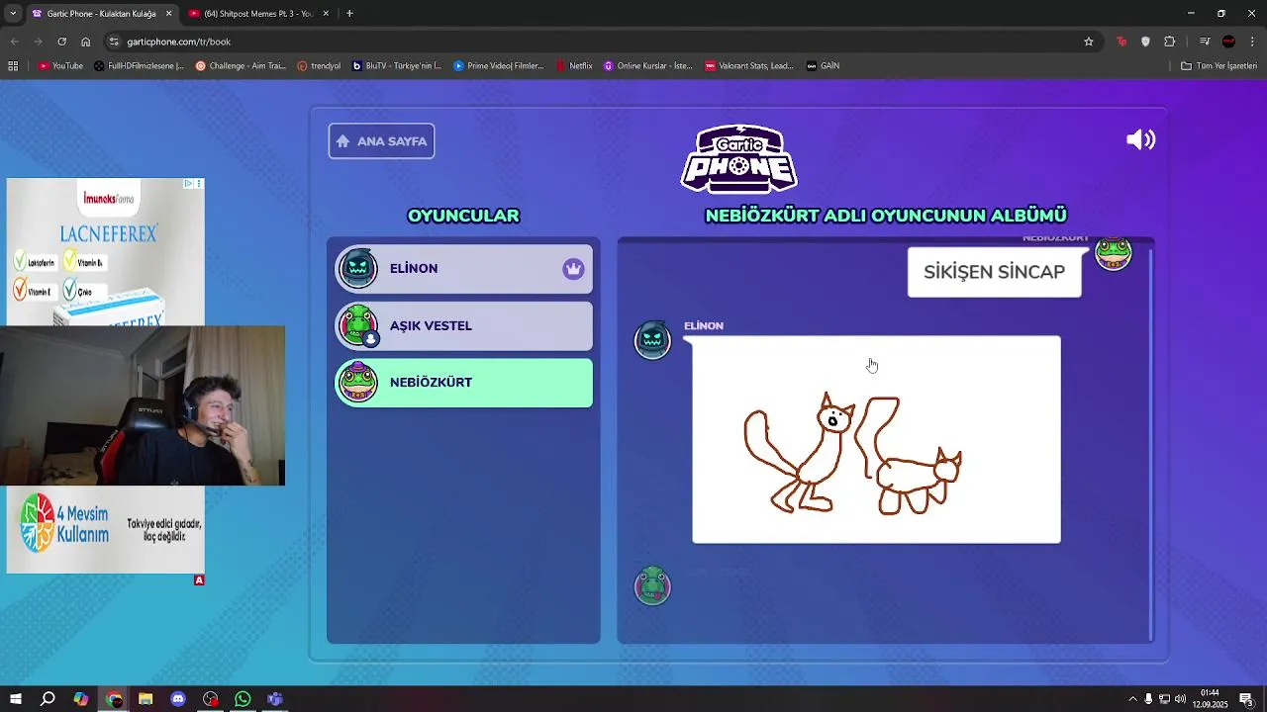Click the ANA SAYFA home button
This screenshot has width=1267, height=712.
tap(381, 141)
